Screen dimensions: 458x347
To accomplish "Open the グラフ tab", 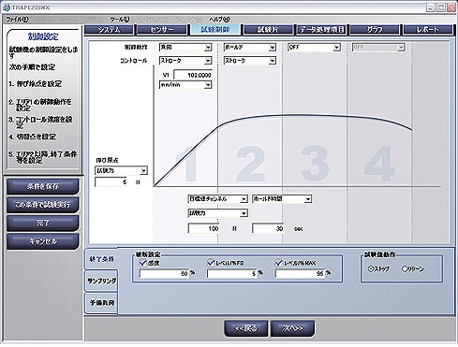I will click(375, 30).
